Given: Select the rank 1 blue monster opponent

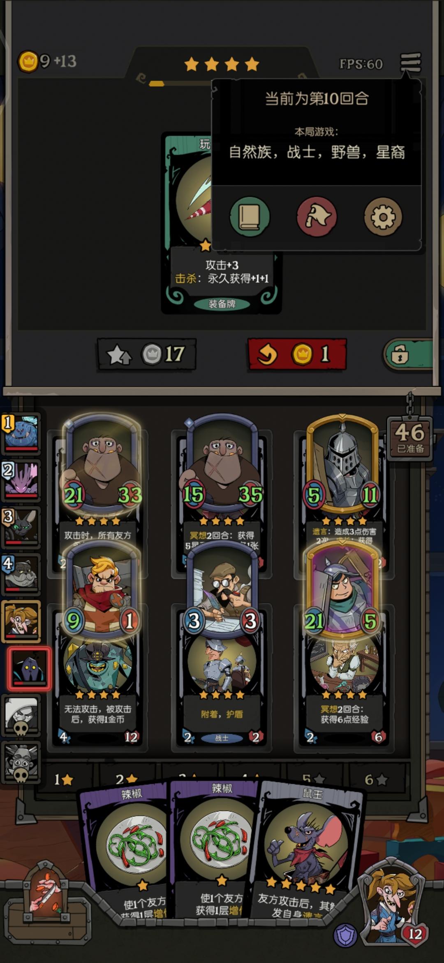Looking at the screenshot, I should click(21, 433).
